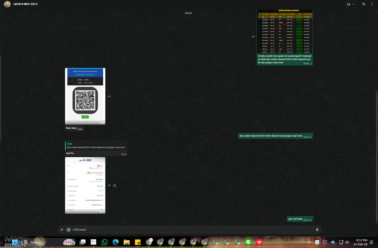
Task: Open WPS Office from the taskbar
Action: [x=259, y=242]
